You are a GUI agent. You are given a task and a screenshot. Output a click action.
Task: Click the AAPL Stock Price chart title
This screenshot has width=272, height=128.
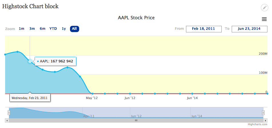pos(136,18)
